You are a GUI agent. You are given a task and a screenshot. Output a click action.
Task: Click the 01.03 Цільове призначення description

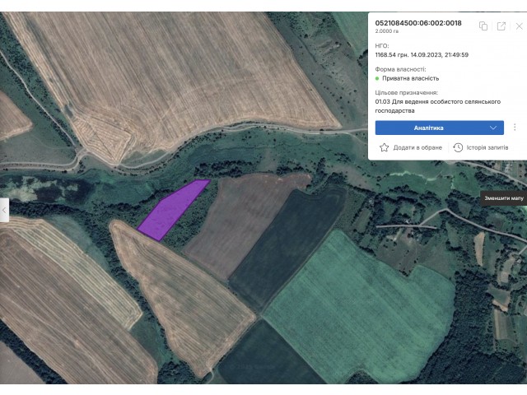click(x=437, y=106)
